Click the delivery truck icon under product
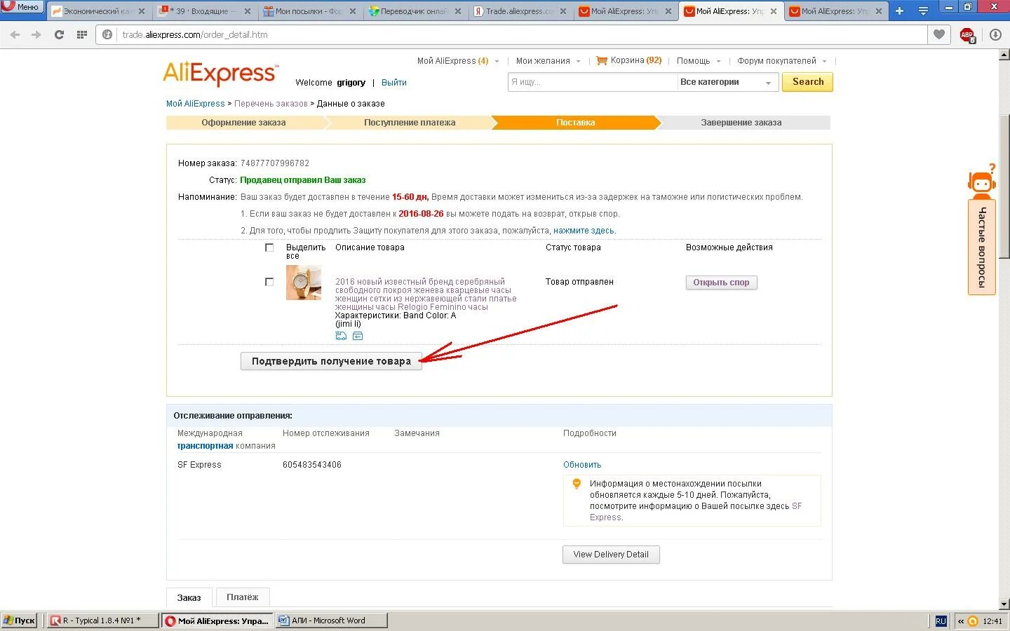The image size is (1010, 631). (x=341, y=336)
